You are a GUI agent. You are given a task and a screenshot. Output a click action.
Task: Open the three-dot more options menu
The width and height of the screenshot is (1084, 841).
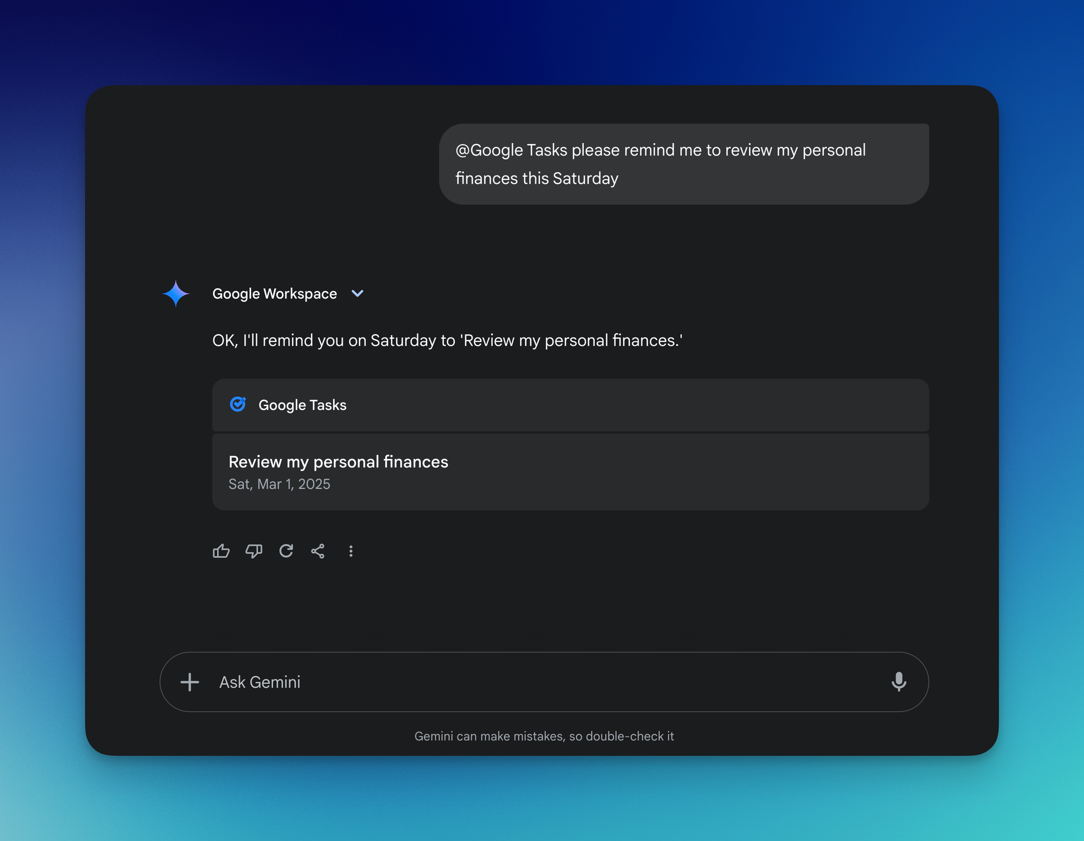point(351,551)
